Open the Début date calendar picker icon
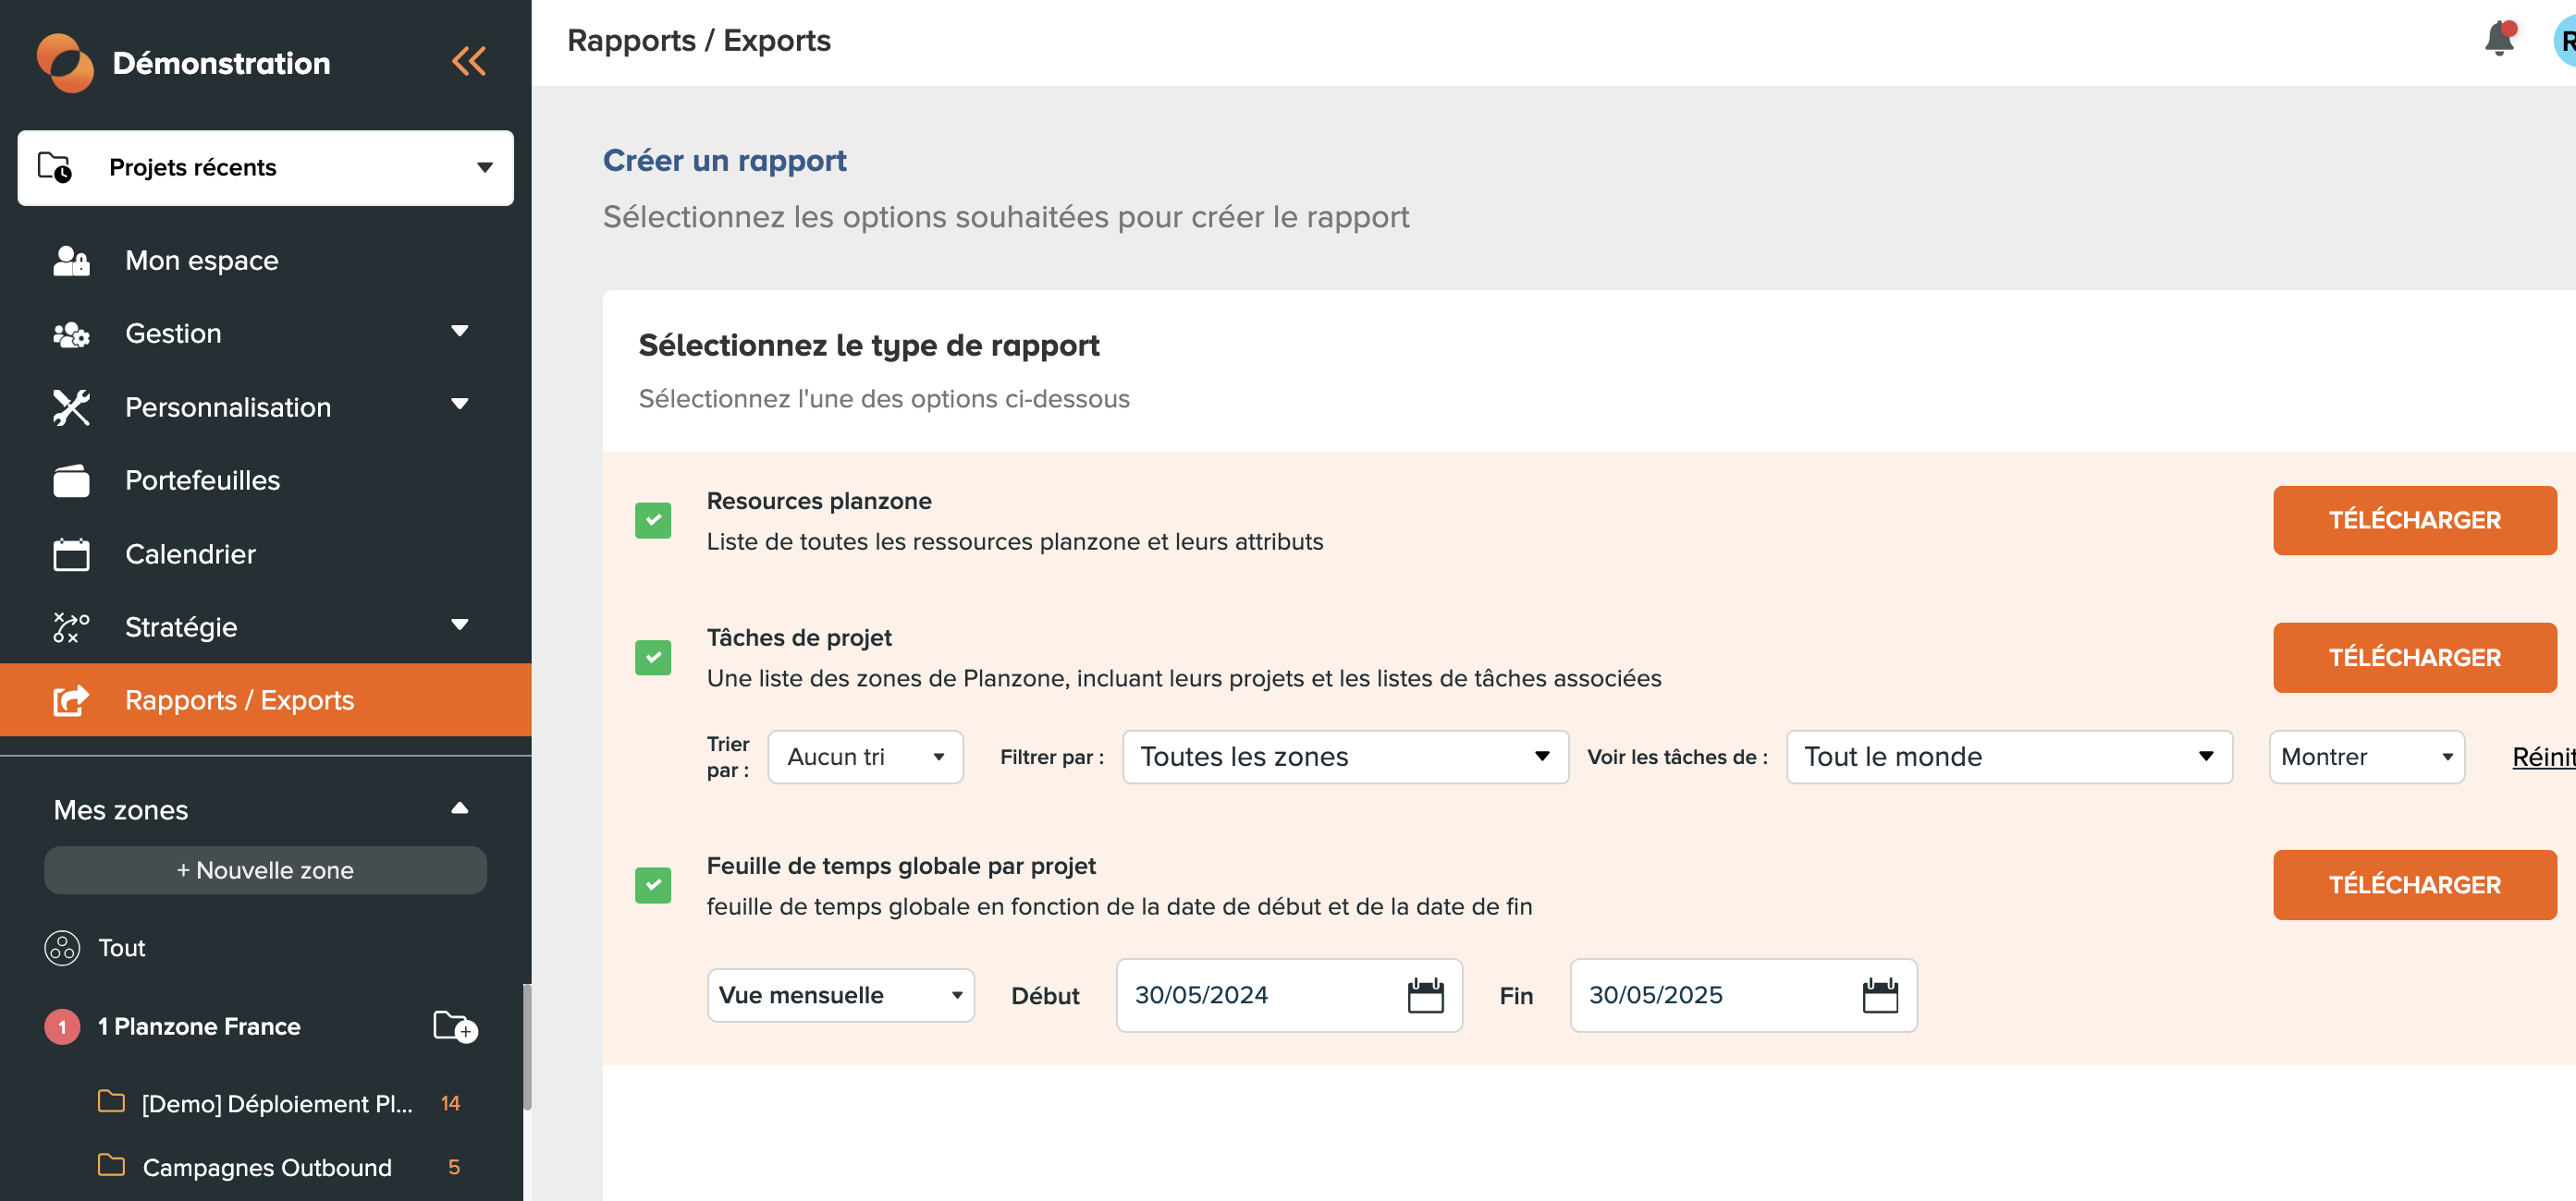This screenshot has width=2576, height=1201. click(x=1425, y=995)
